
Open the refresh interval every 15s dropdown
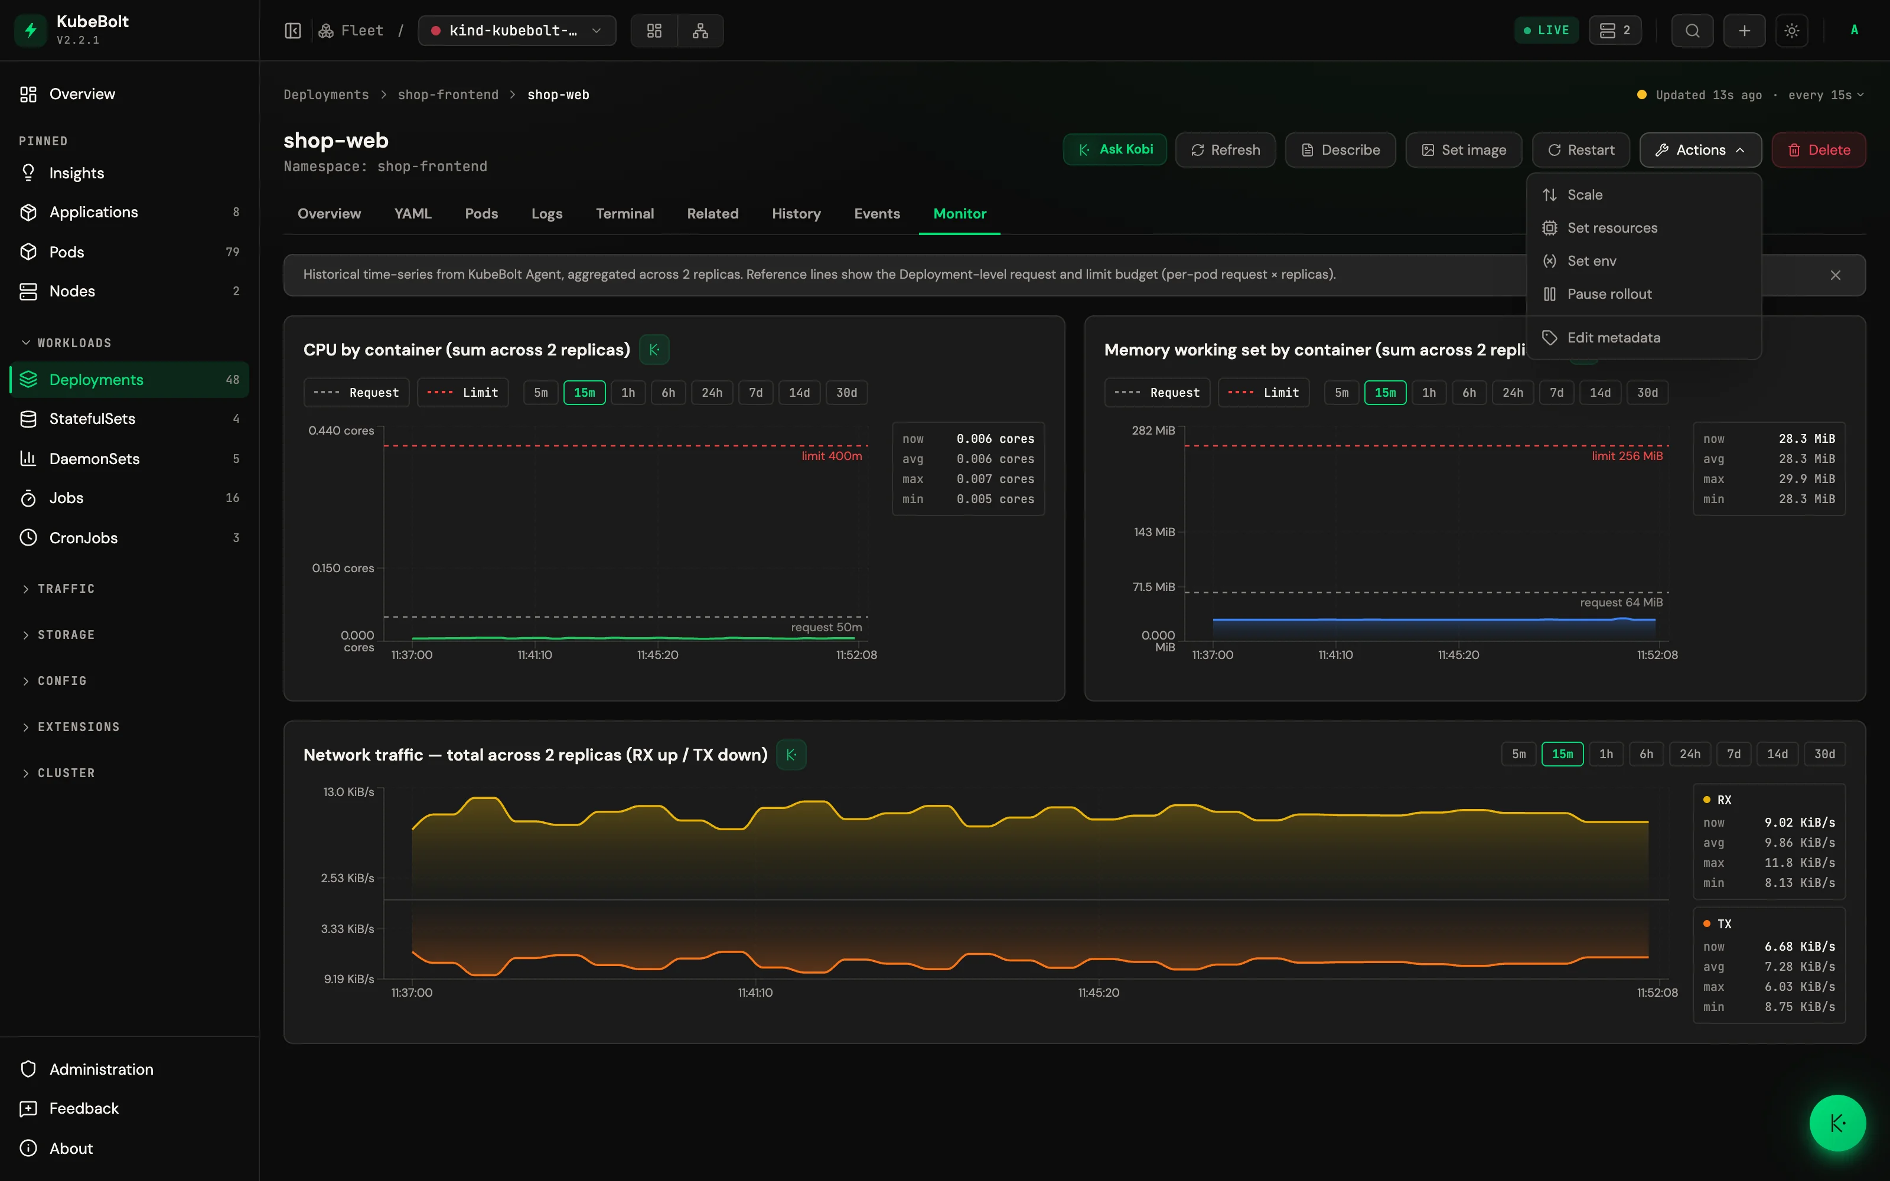[x=1826, y=94]
